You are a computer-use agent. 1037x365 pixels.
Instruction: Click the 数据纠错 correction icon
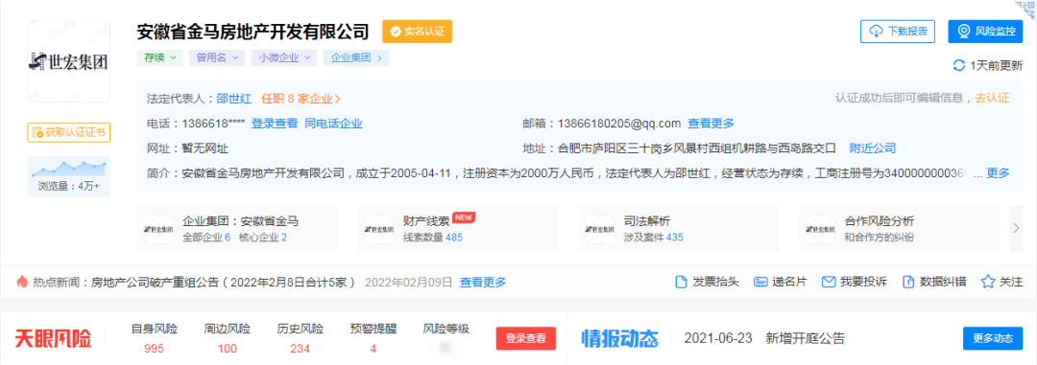coord(908,282)
